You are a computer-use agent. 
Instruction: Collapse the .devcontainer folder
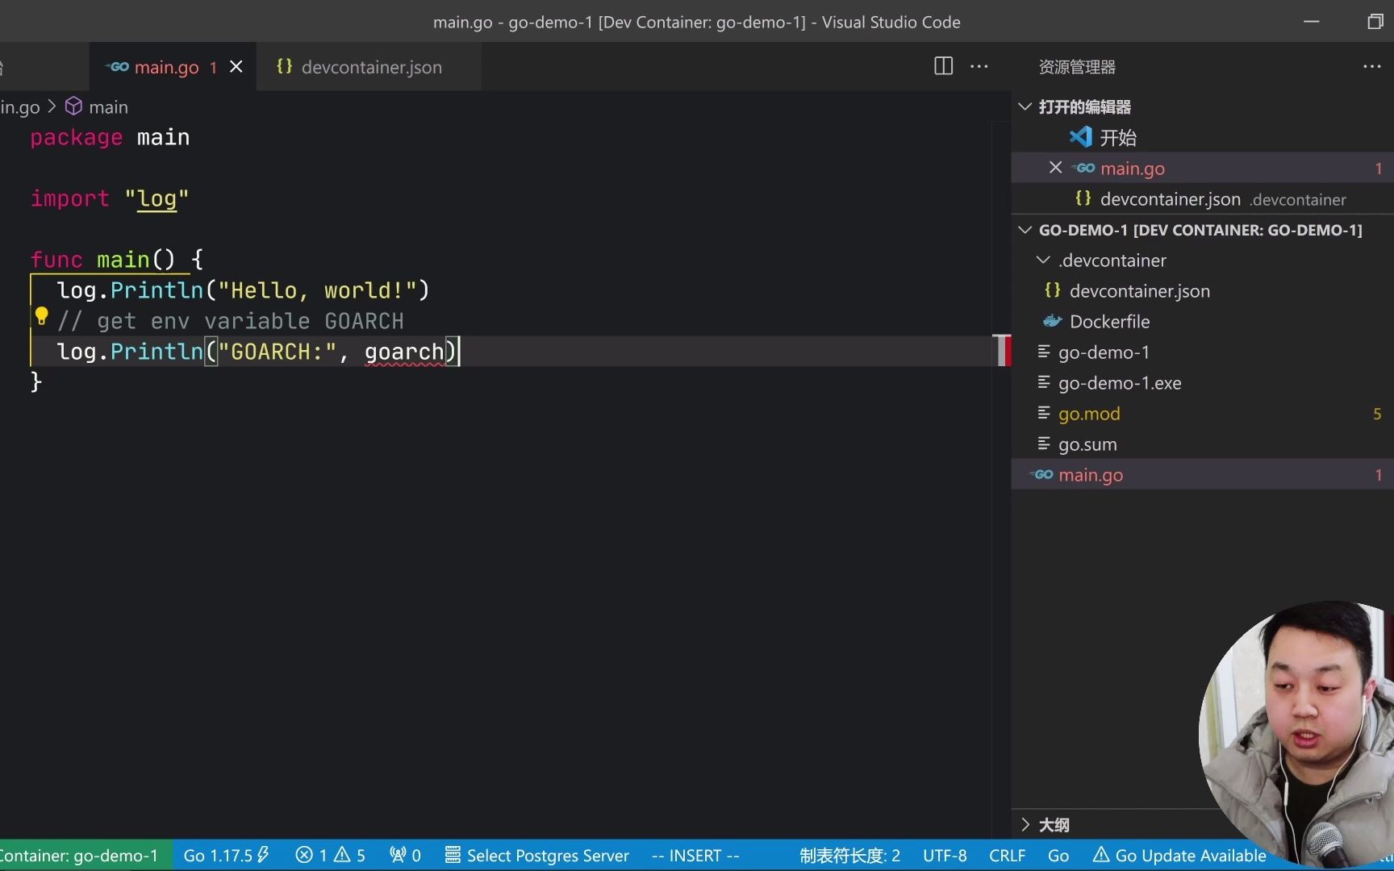pos(1043,260)
